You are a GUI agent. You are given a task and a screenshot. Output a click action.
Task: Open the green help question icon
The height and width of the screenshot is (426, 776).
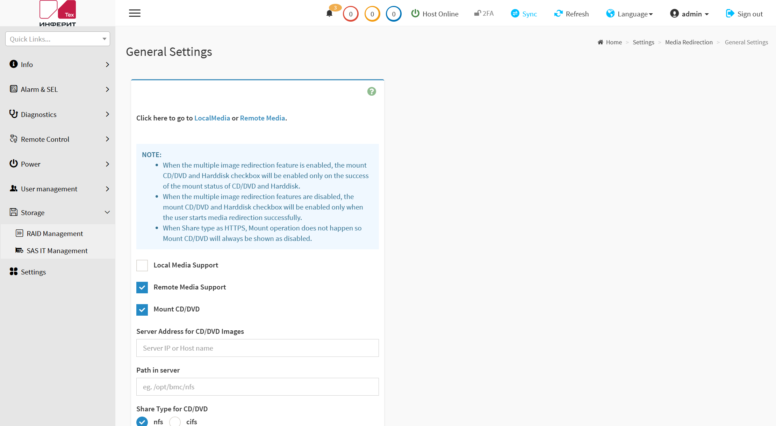(x=372, y=91)
